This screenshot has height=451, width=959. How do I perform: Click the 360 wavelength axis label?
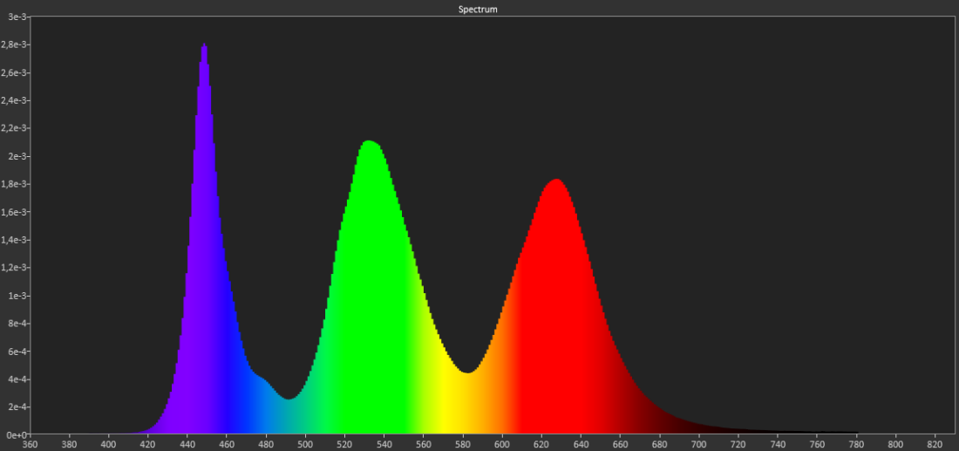(x=30, y=444)
